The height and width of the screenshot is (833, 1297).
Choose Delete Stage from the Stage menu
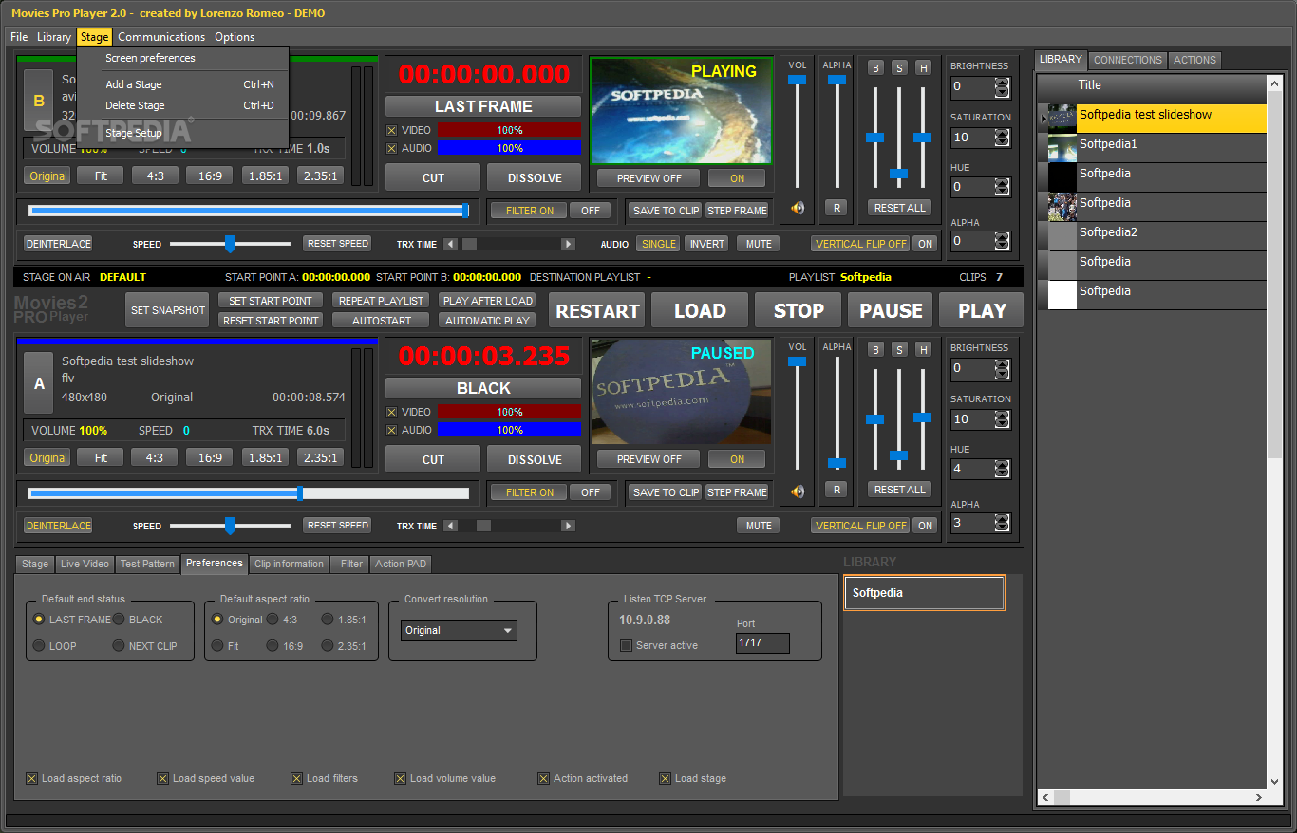click(183, 105)
